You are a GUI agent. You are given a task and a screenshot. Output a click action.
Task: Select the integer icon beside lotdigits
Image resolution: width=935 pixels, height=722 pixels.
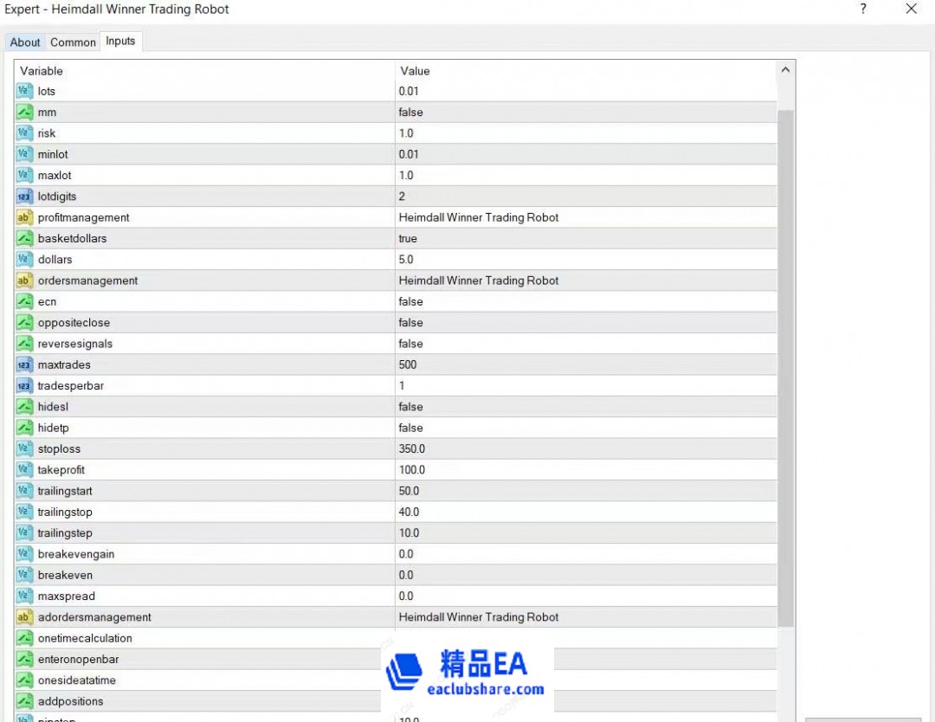(x=24, y=197)
